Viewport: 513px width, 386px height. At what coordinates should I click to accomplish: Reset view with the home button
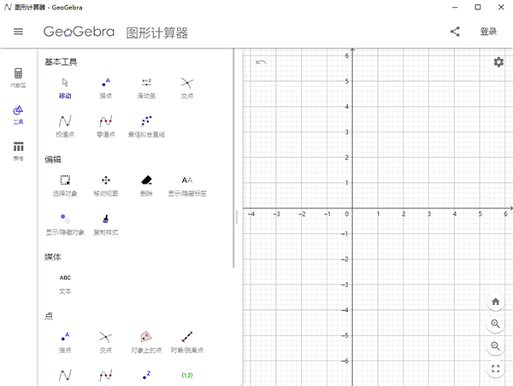(x=496, y=301)
